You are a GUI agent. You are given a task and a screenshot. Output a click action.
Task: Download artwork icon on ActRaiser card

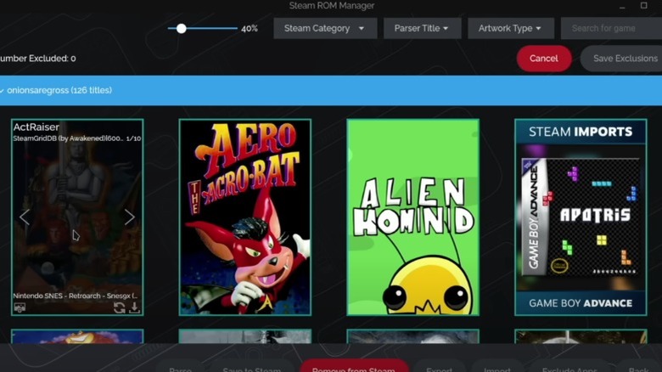tap(134, 307)
